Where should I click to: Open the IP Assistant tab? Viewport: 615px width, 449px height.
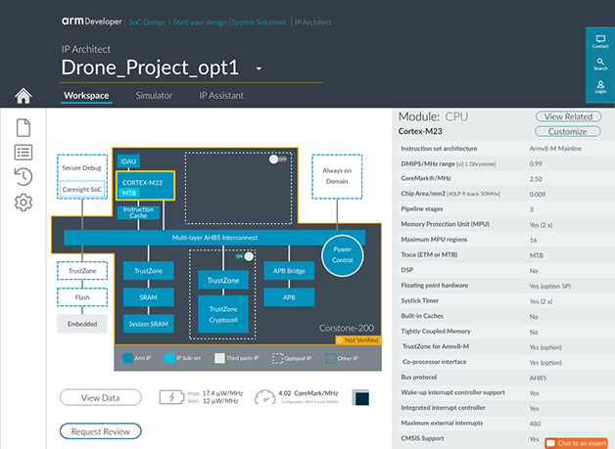pos(221,96)
